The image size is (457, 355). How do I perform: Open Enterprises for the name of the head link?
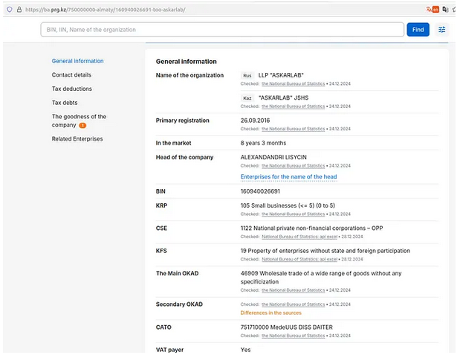coord(288,176)
